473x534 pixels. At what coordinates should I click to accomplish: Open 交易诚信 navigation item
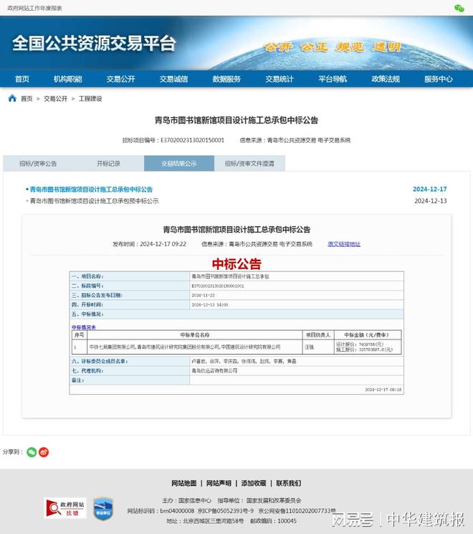173,79
